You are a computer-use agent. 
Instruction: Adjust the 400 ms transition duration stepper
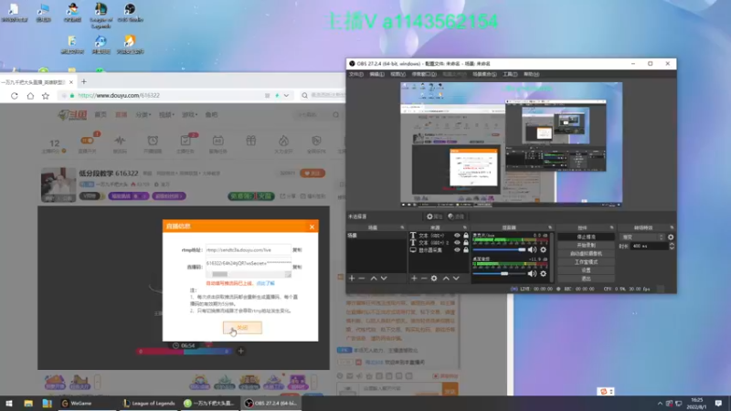click(x=672, y=246)
